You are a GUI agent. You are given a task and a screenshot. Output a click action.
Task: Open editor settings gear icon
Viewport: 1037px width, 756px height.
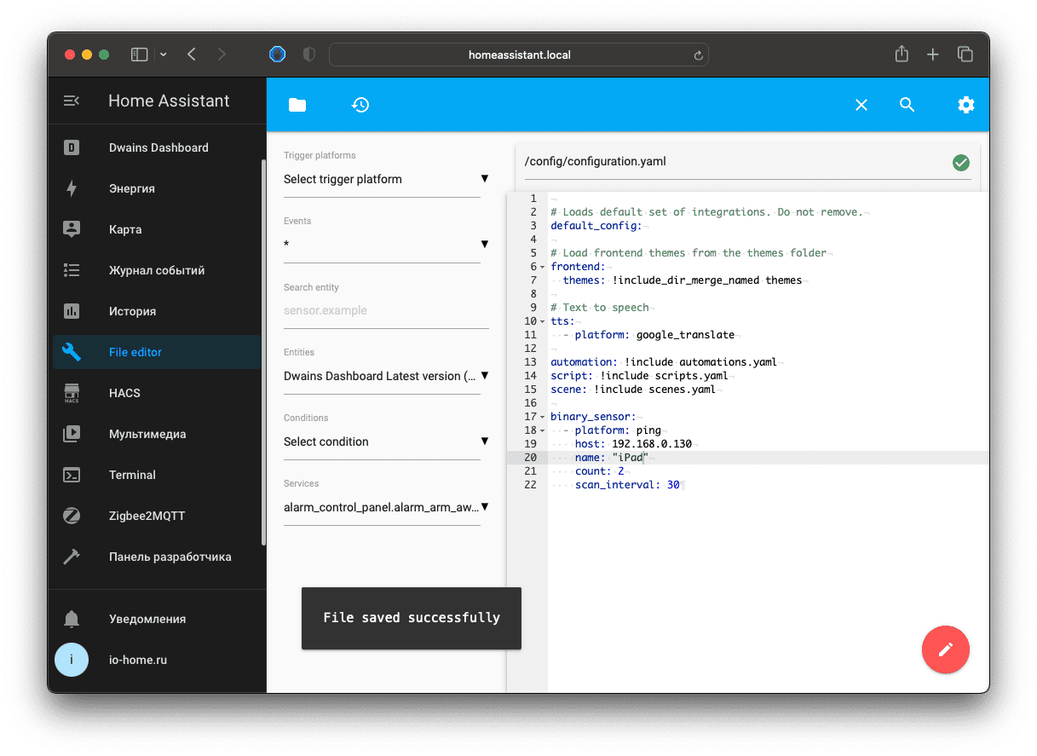tap(965, 105)
